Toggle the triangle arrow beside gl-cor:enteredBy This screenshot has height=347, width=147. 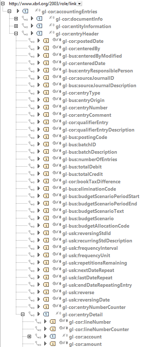(39, 48)
